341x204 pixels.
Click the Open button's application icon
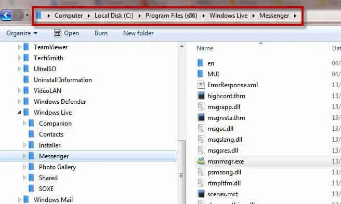point(57,33)
